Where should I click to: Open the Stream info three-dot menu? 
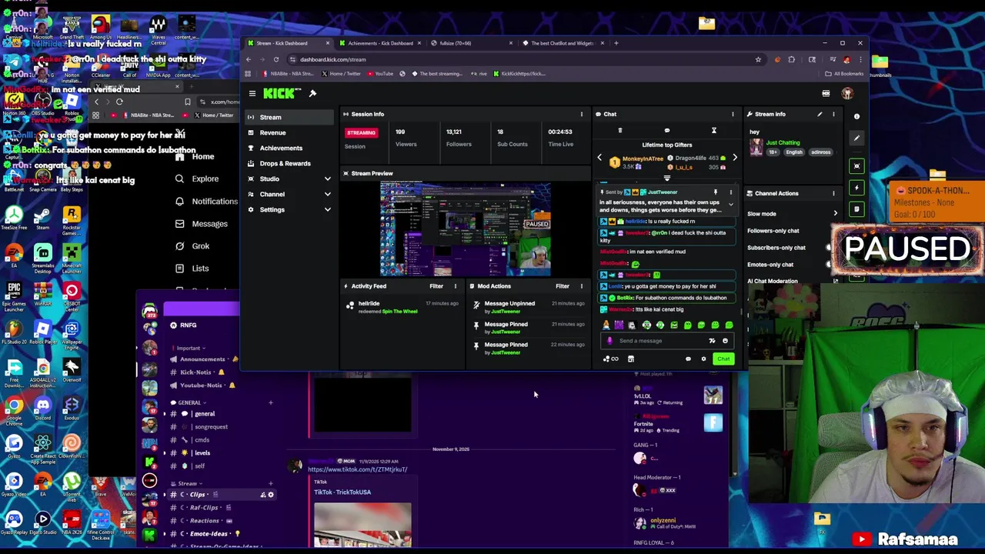[833, 114]
